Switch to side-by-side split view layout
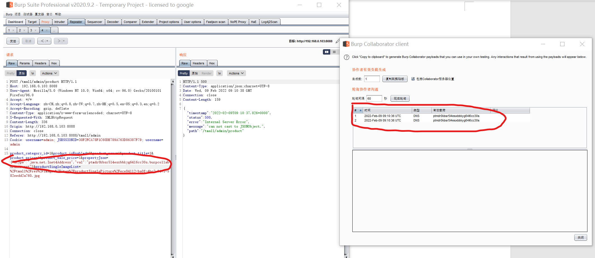This screenshot has height=258, width=595. 327,52
